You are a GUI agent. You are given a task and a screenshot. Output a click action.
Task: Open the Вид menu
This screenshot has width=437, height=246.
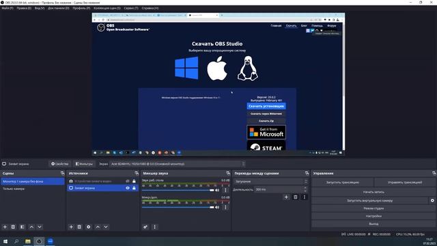(40, 8)
